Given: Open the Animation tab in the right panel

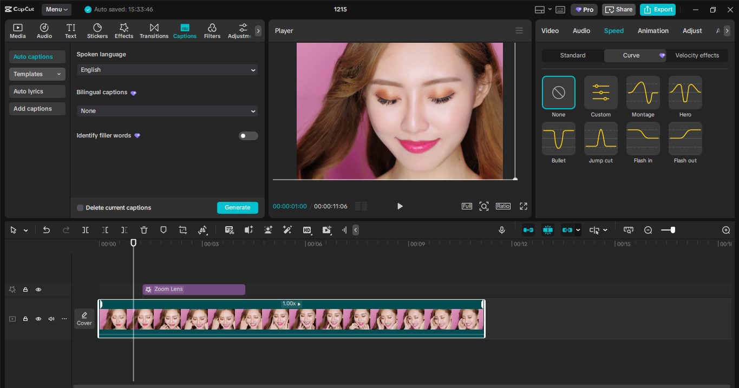Looking at the screenshot, I should [x=653, y=31].
